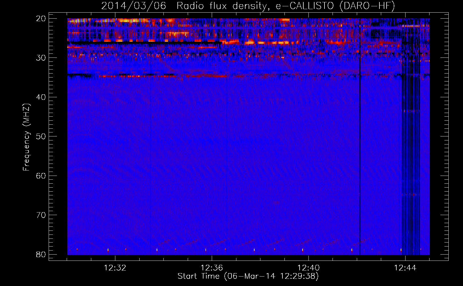The image size is (463, 286).
Task: Click the "Start Time (06-Mar-14 12:29:38)" label
Action: (x=248, y=276)
